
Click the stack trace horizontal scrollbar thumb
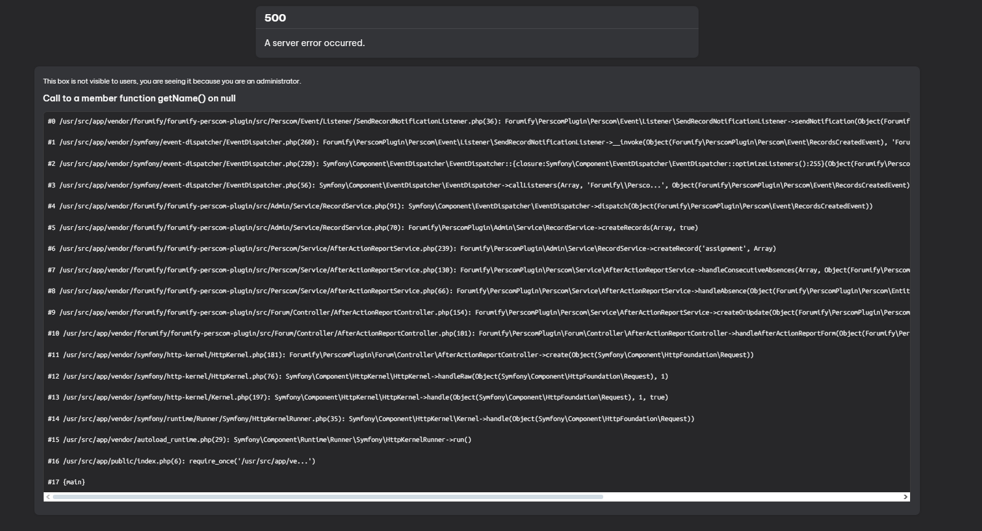(x=328, y=497)
